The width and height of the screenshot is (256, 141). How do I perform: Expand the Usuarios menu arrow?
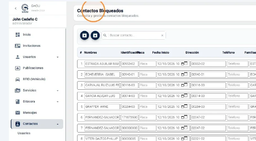58,57
